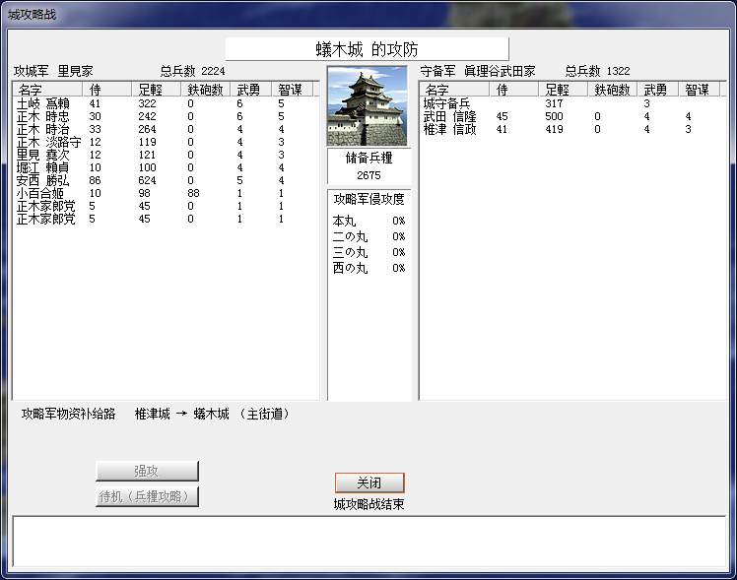The image size is (737, 580).
Task: Sort attackers by 名字 column header
Action: (47, 90)
